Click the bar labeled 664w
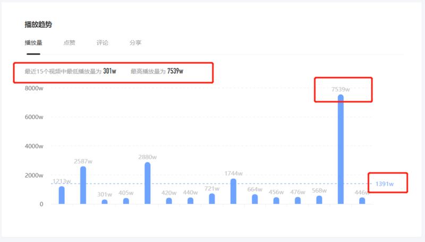The height and width of the screenshot is (242, 425). click(255, 199)
